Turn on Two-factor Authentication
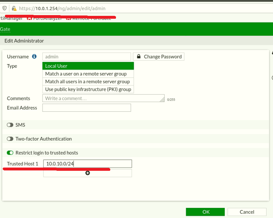The width and height of the screenshot is (273, 218). coord(10,139)
